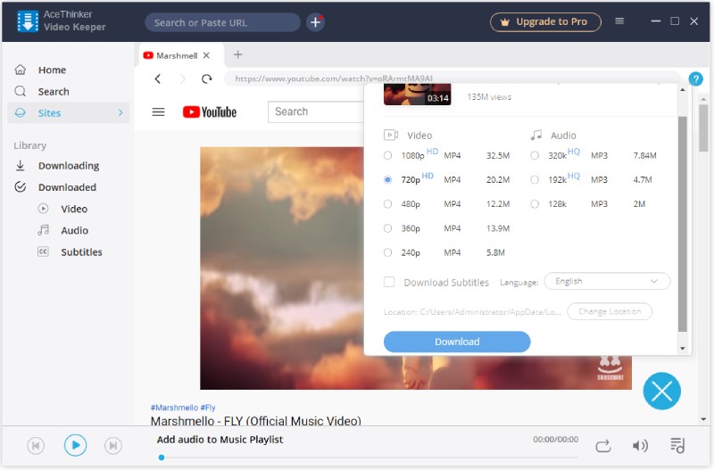Select the 1080p HD MP4 option
714x470 pixels.
pos(387,155)
